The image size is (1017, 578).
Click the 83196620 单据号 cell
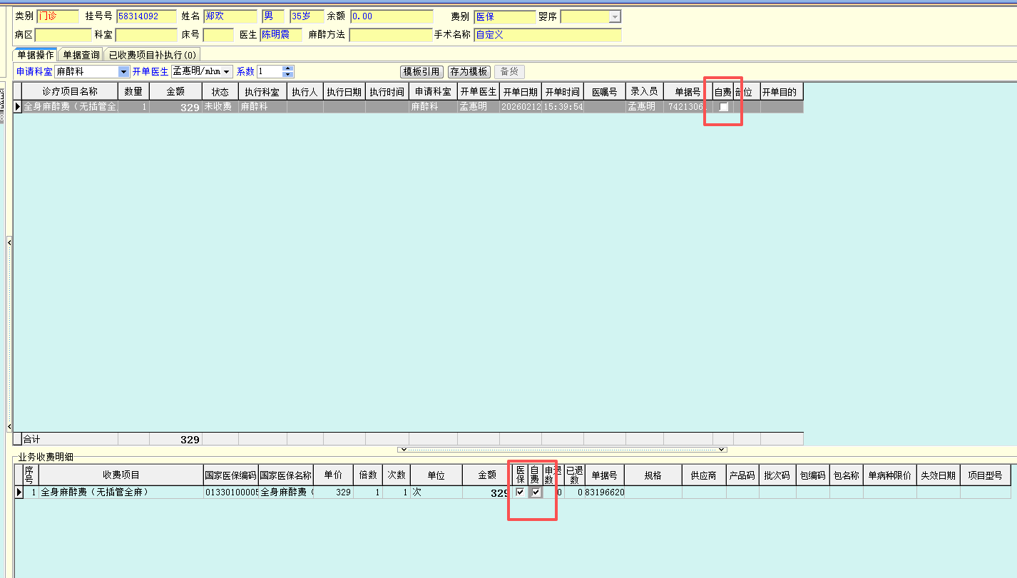click(x=604, y=492)
